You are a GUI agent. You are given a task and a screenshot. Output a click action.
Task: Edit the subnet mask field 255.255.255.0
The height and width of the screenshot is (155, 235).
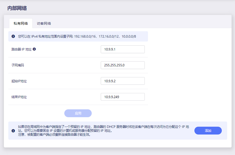[x=123, y=65]
